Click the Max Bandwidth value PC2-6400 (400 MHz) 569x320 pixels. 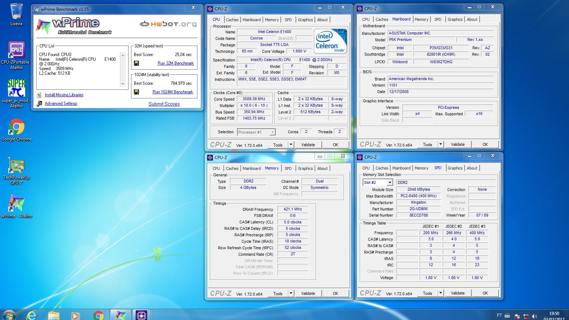point(418,196)
